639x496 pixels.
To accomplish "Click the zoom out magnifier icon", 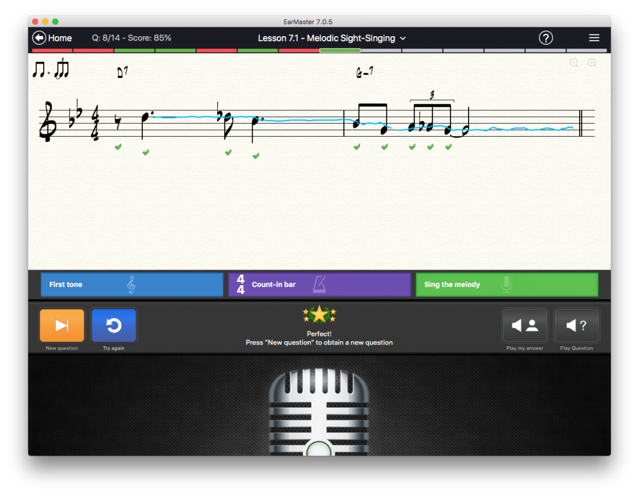I will (573, 62).
